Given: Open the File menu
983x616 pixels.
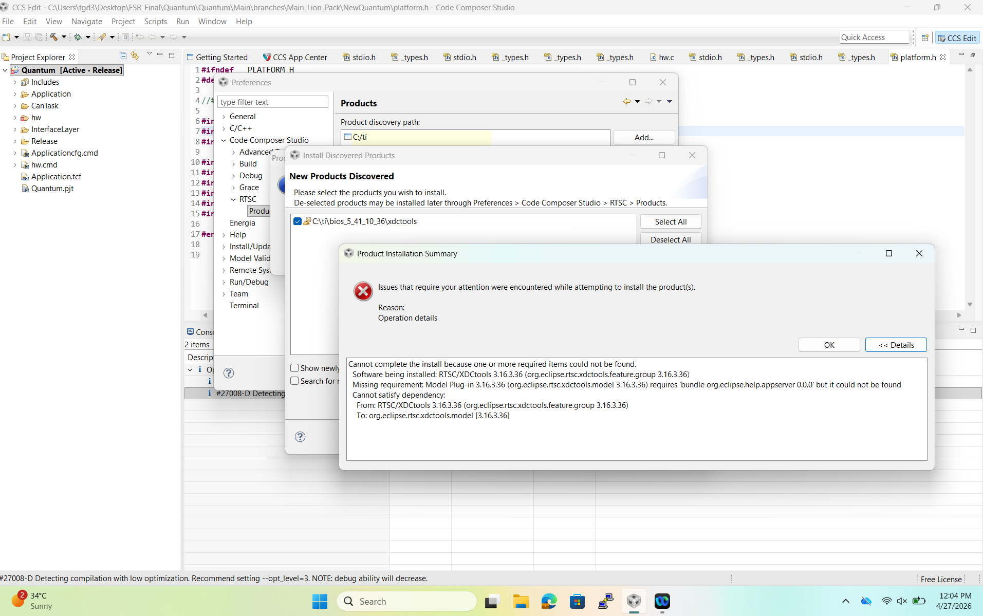Looking at the screenshot, I should pyautogui.click(x=8, y=22).
